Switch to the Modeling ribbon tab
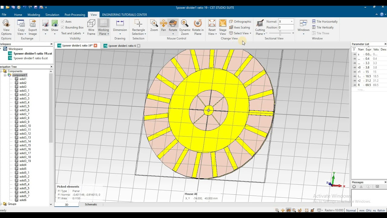This screenshot has width=387, height=218. coord(34,15)
